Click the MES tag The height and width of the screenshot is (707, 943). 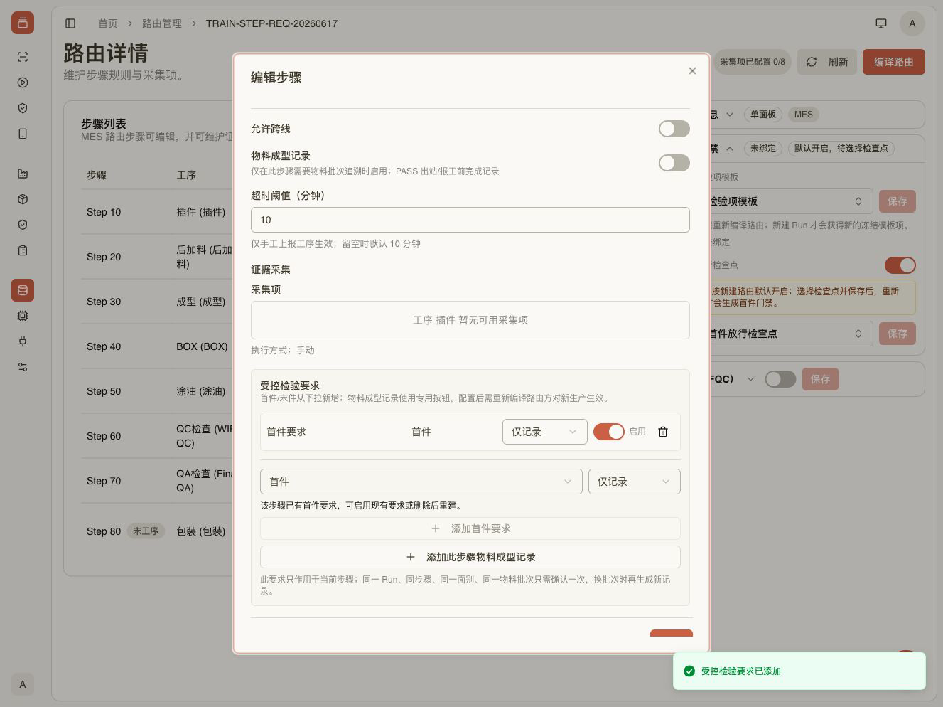pos(803,115)
